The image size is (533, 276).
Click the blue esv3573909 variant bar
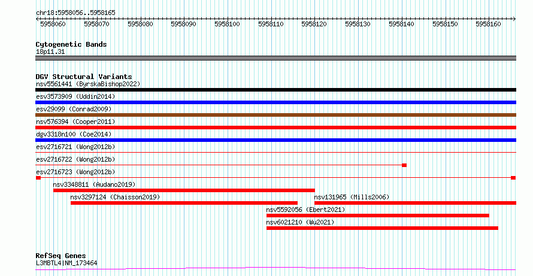[275, 102]
